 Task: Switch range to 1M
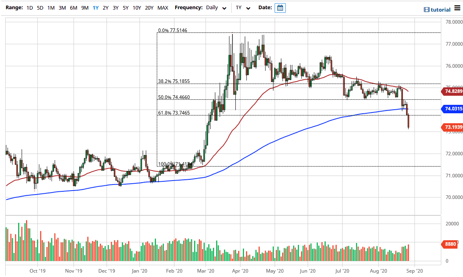click(x=51, y=8)
